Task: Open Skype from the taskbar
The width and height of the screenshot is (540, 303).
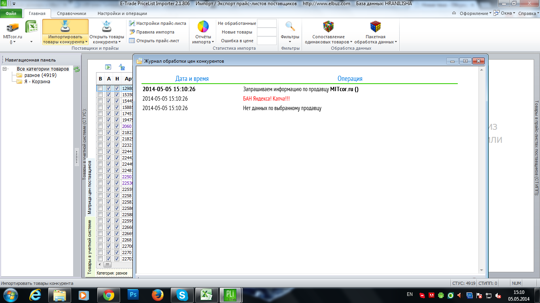Action: pyautogui.click(x=182, y=295)
